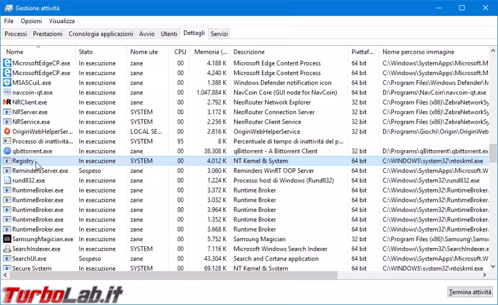498x305 pixels.
Task: Click the vertical scrollbar down arrow
Action: 493,267
